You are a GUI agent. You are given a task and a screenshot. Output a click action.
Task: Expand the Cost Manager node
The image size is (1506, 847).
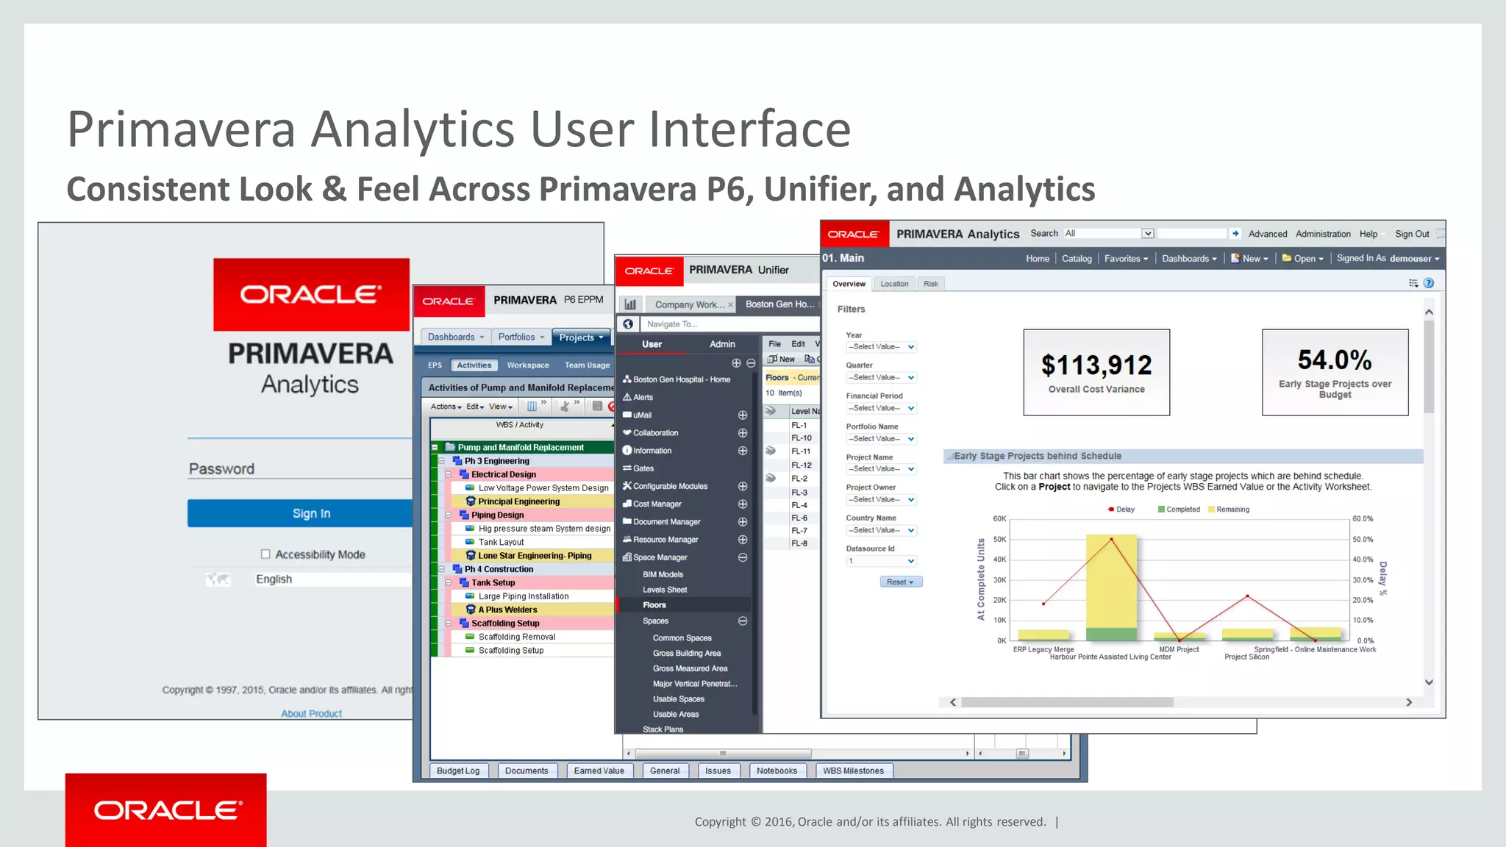pos(743,504)
